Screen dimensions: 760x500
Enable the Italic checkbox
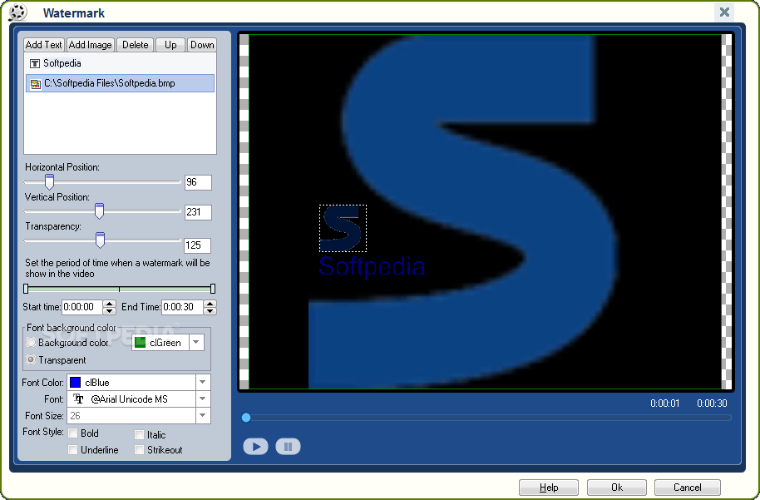click(139, 434)
